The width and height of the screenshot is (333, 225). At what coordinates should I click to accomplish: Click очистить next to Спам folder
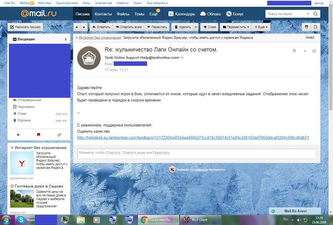61,114
